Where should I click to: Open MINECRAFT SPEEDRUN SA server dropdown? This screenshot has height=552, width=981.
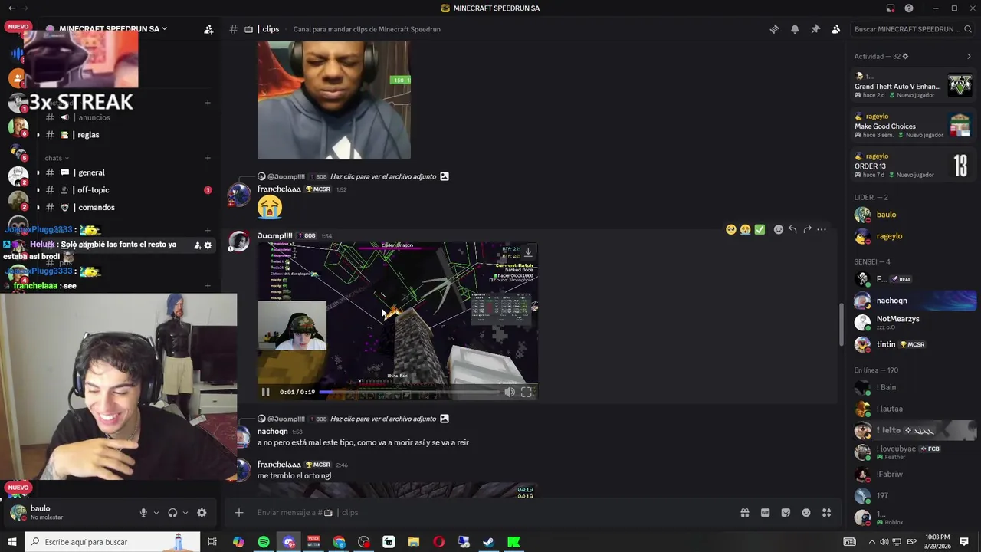pyautogui.click(x=113, y=29)
